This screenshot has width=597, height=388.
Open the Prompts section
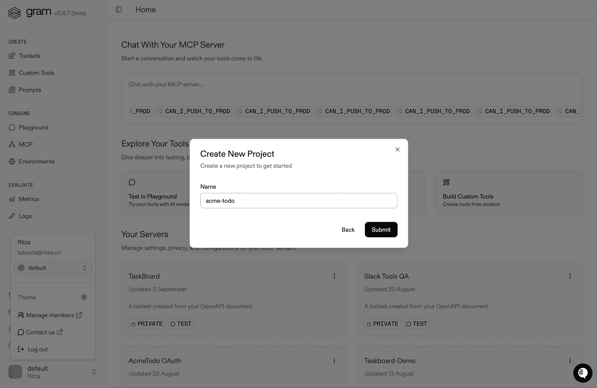click(30, 90)
